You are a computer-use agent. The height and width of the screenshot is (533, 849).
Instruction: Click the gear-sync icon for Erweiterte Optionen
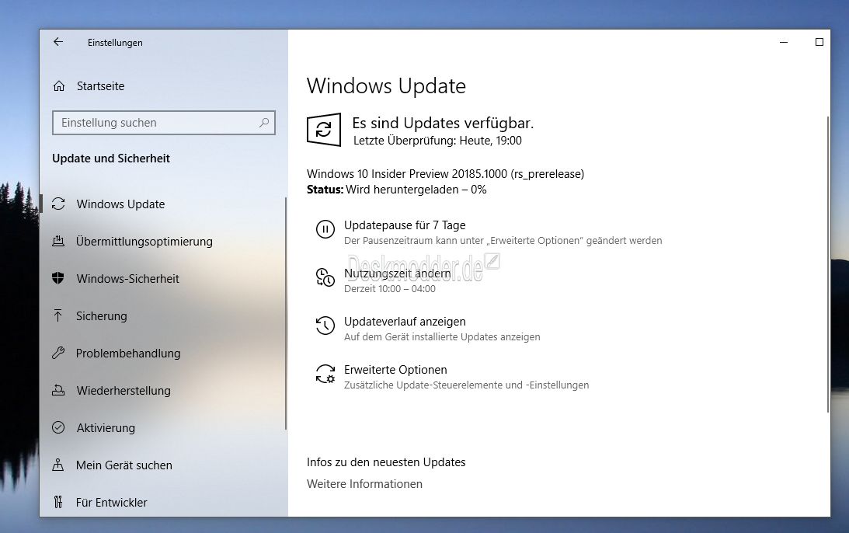click(x=325, y=374)
